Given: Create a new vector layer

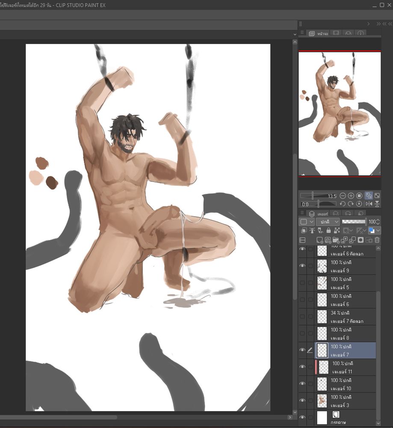Looking at the screenshot, I should (328, 240).
